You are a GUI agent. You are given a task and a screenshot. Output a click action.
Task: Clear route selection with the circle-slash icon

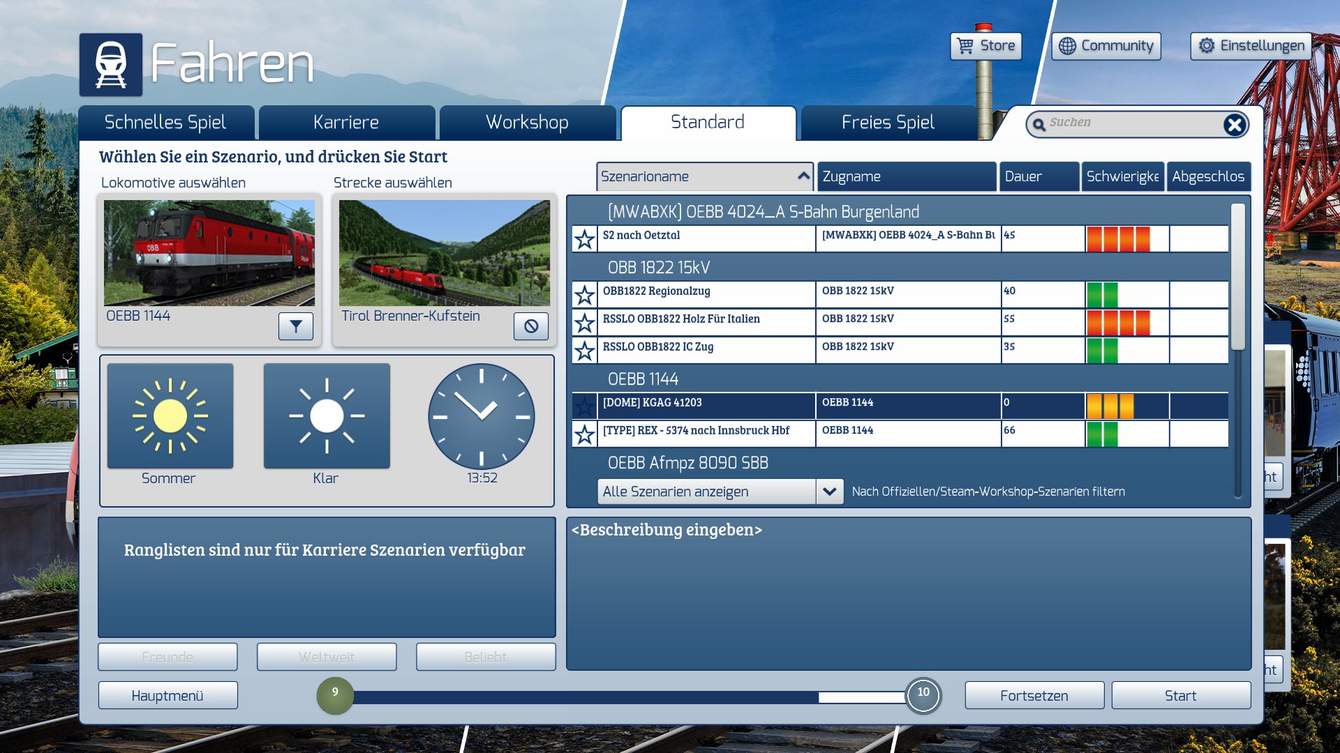pos(531,326)
